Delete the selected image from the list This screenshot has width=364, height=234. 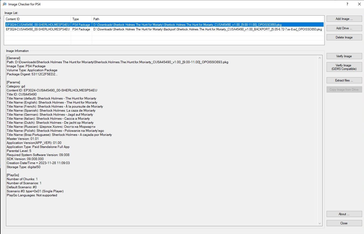(x=344, y=37)
